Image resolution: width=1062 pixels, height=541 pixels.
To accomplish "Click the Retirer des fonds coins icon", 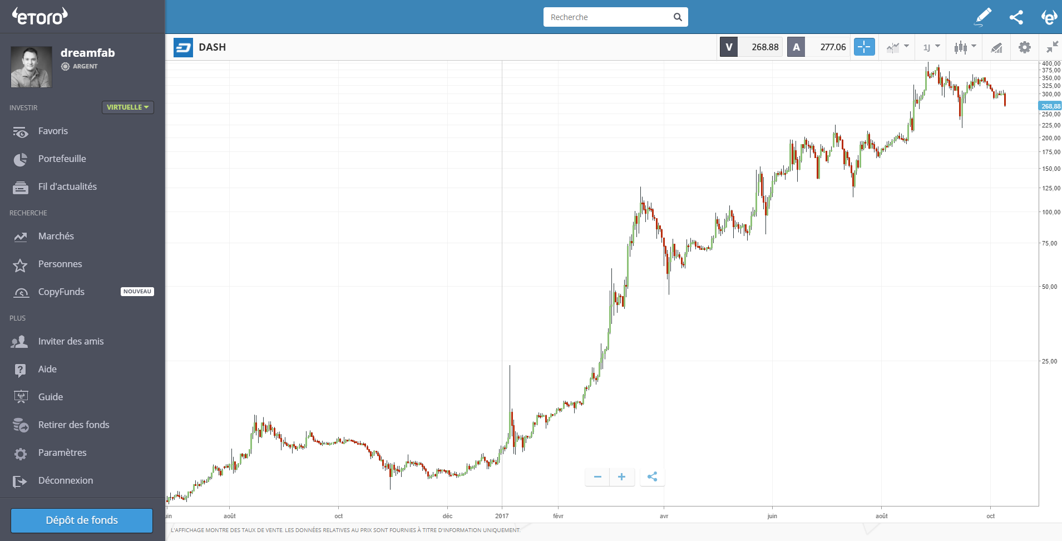I will click(21, 425).
